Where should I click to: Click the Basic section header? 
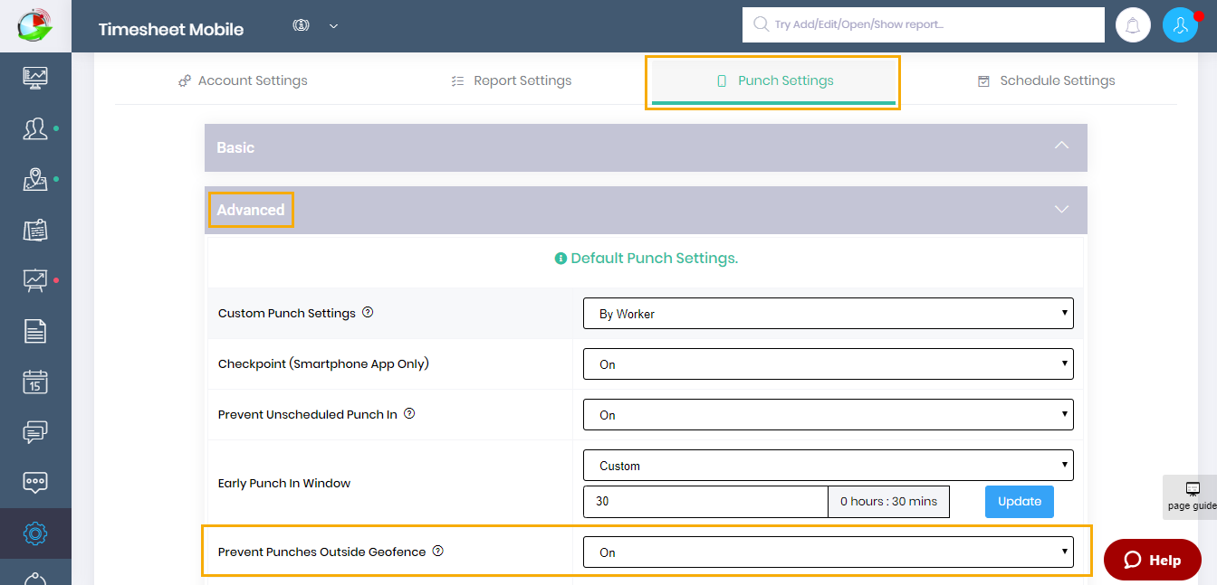(646, 147)
